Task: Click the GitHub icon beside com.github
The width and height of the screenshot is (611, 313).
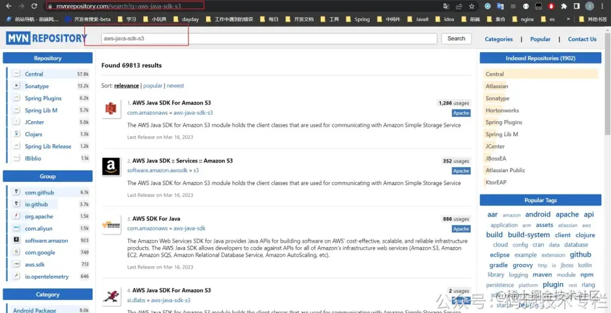Action: (x=17, y=192)
